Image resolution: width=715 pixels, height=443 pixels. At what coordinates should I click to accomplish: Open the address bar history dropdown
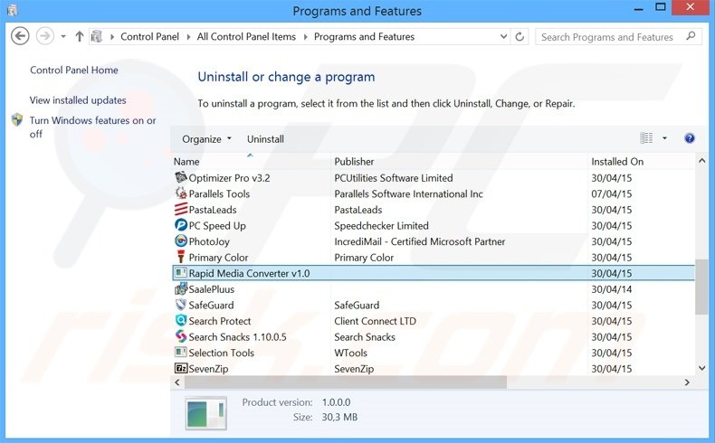(503, 36)
